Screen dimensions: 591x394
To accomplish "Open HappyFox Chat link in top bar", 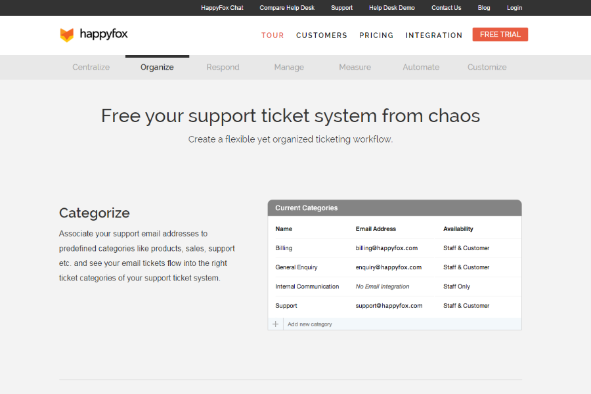I will pos(222,8).
